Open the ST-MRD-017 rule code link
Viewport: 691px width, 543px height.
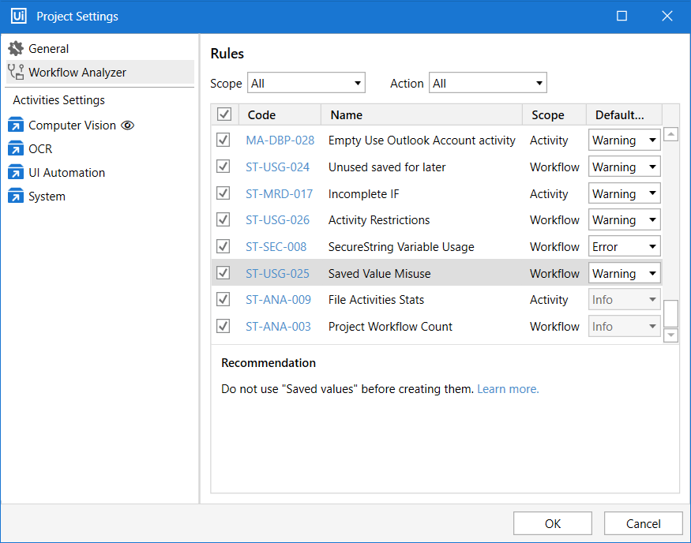(x=279, y=194)
